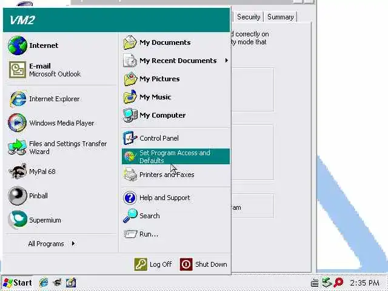Viewport: 388px width, 291px height.
Task: Click the Start button
Action: [18, 283]
